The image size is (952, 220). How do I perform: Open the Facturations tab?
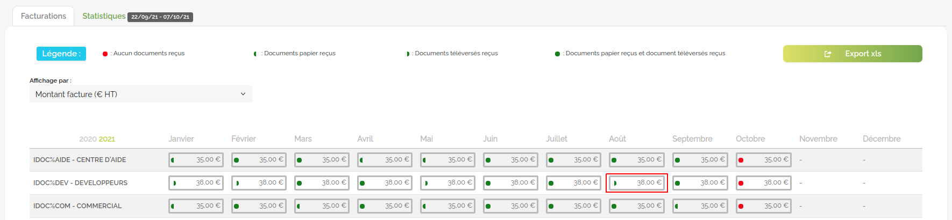coord(44,16)
